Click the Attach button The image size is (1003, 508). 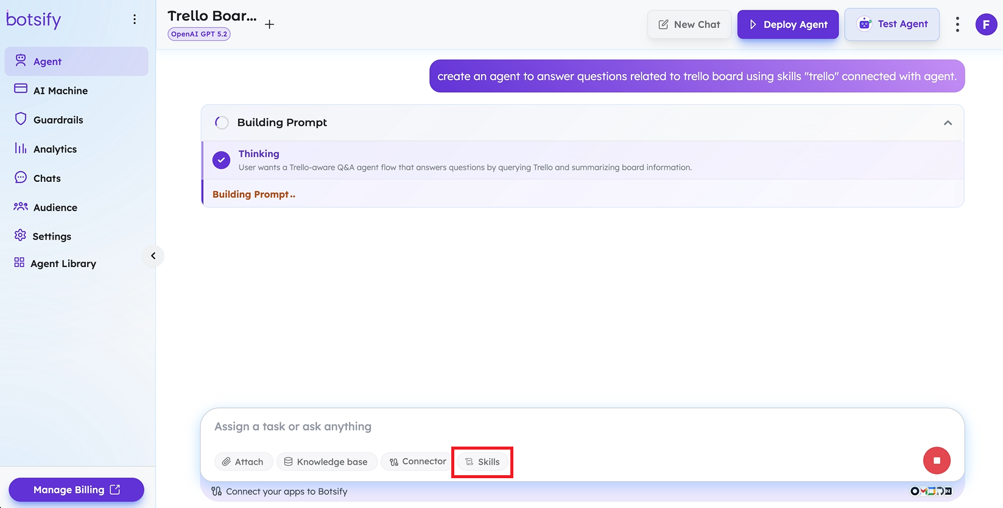pyautogui.click(x=244, y=462)
